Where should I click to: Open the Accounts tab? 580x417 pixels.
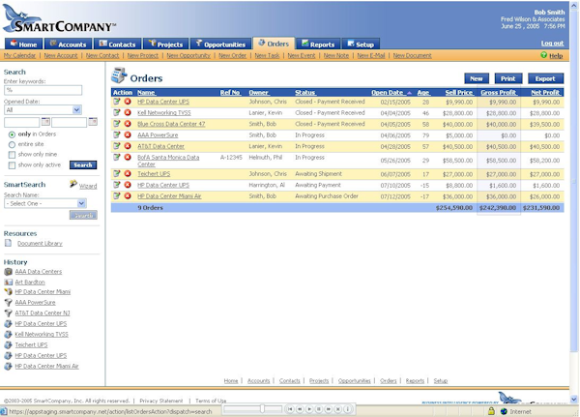pyautogui.click(x=68, y=45)
